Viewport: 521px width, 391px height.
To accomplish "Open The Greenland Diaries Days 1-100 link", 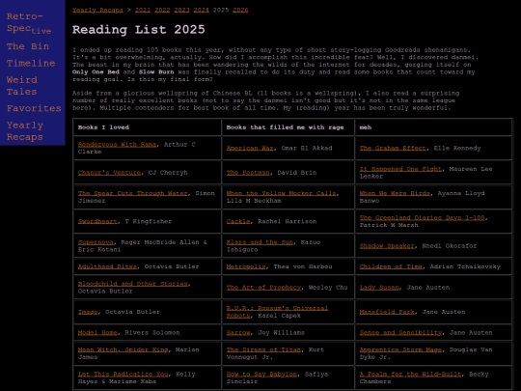I will click(422, 218).
